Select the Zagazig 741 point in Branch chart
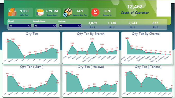175x98 pixels. (x=117, y=50)
